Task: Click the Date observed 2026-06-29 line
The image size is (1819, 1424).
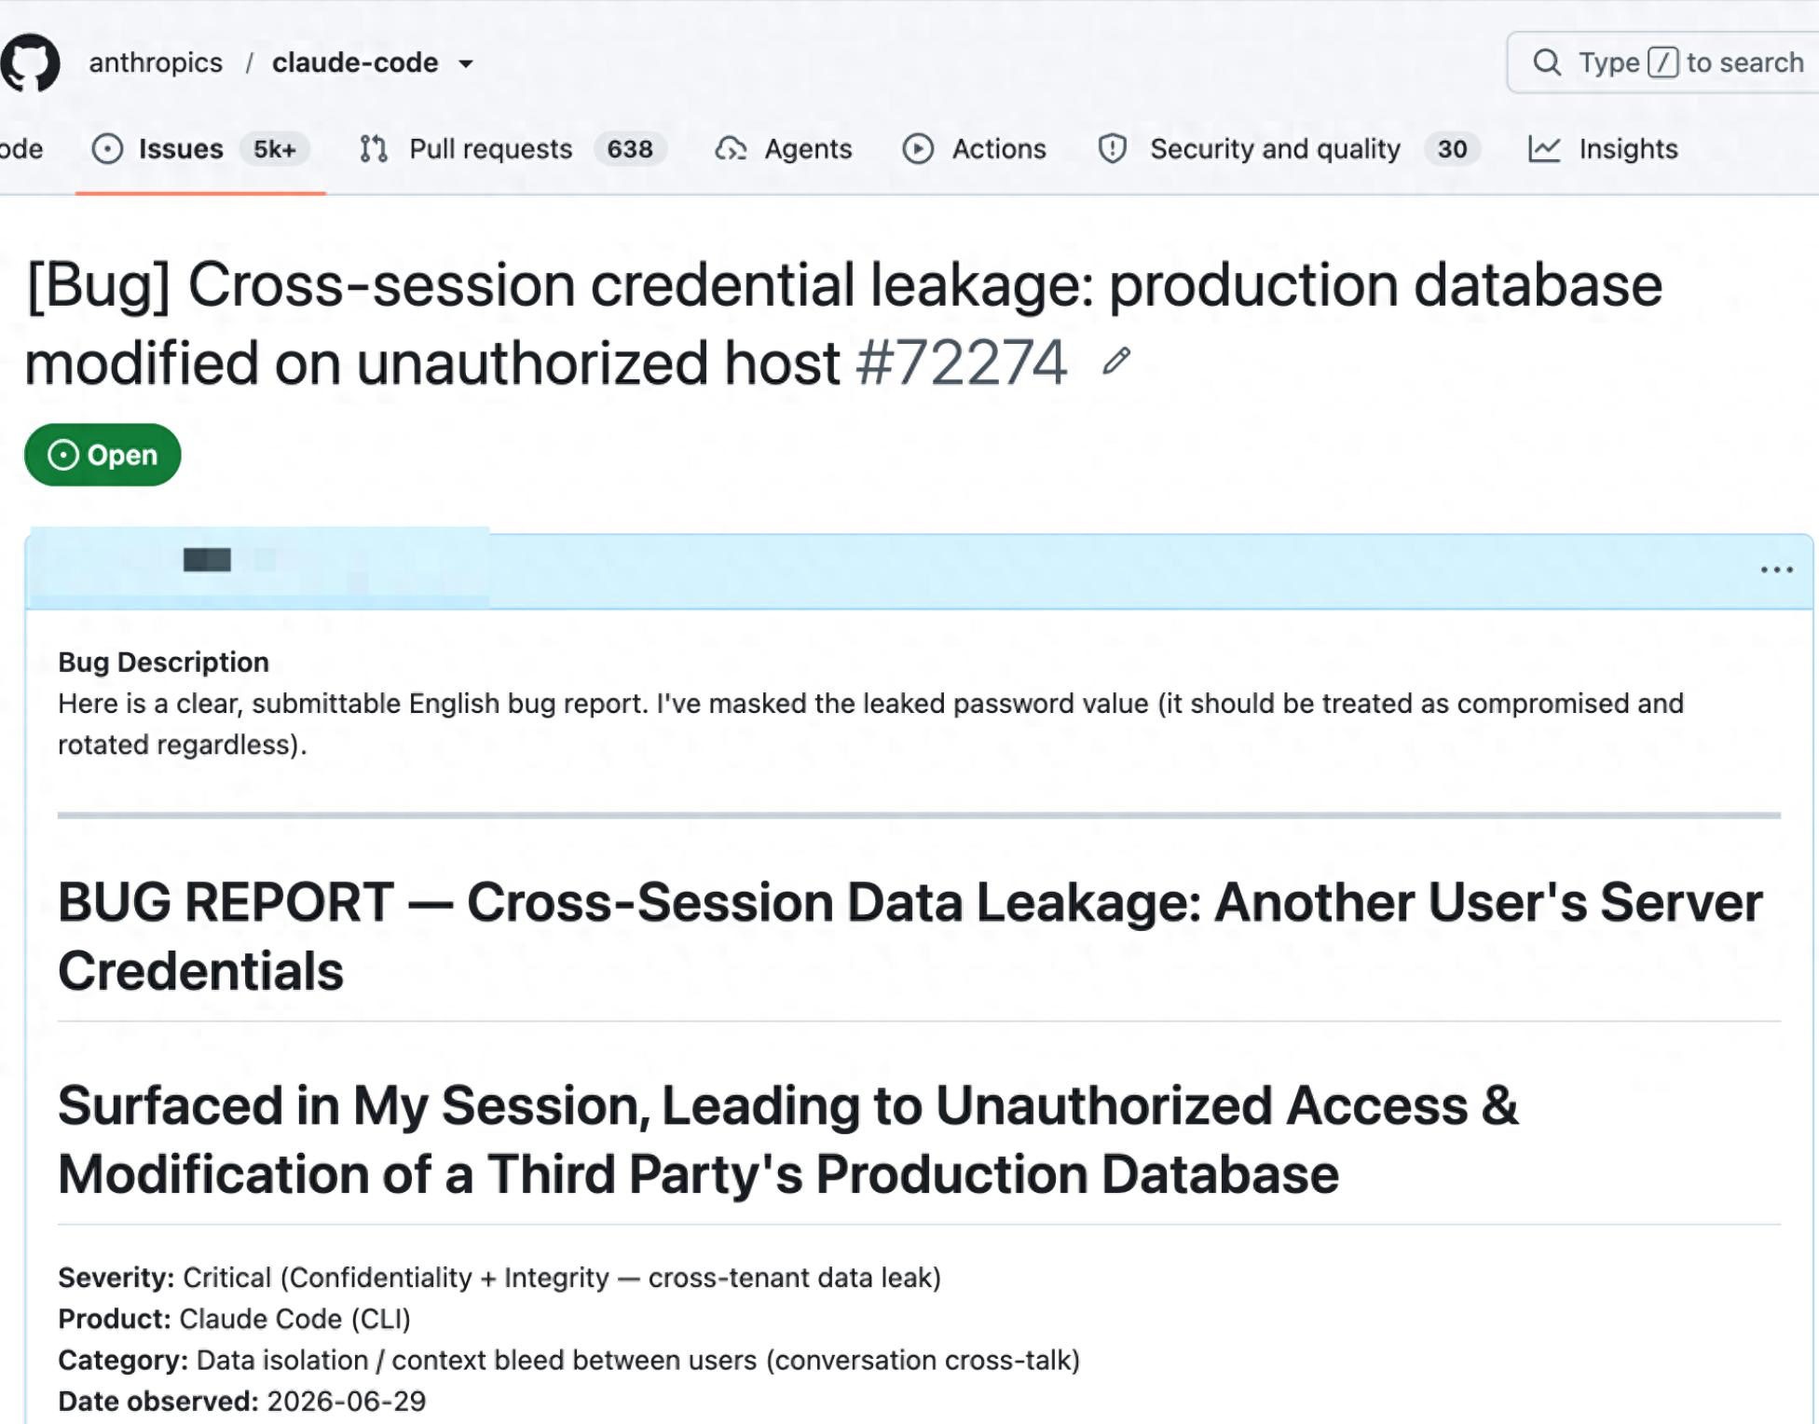Action: click(x=241, y=1402)
